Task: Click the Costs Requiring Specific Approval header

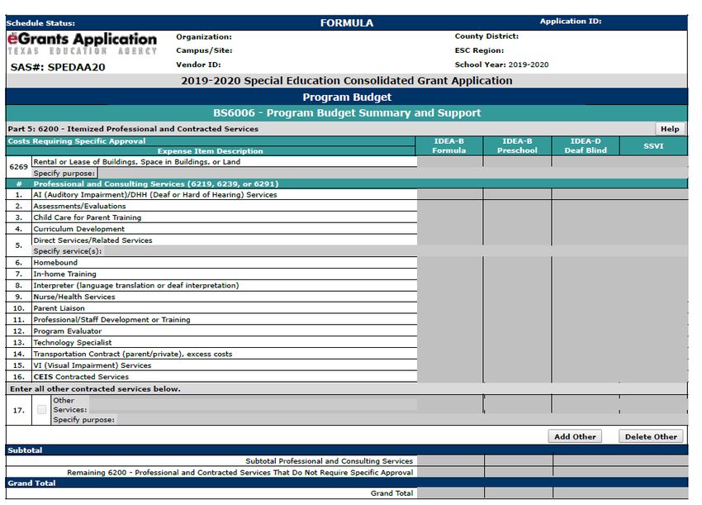Action: [77, 141]
